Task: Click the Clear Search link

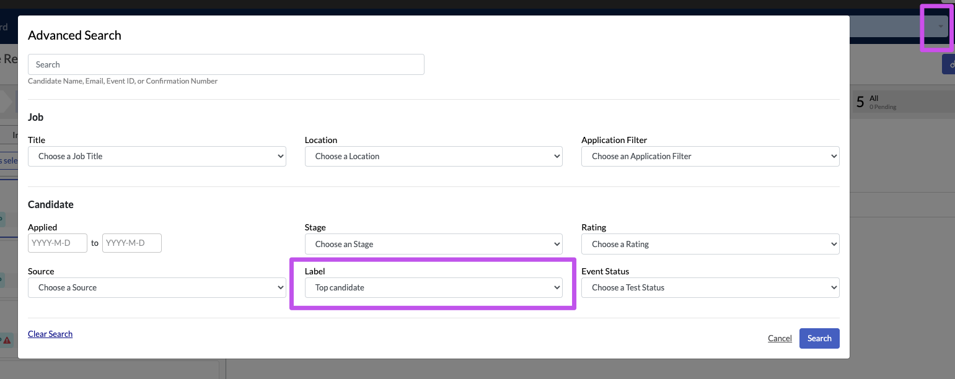Action: pos(50,334)
